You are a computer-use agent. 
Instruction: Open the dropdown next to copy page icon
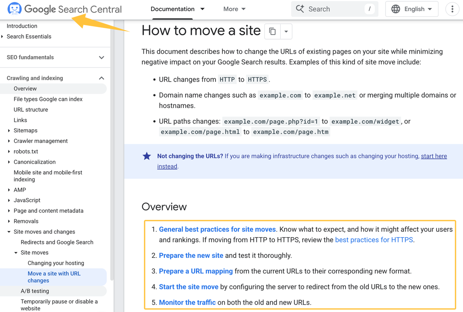pyautogui.click(x=286, y=31)
